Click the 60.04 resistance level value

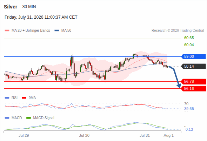(x=189, y=45)
